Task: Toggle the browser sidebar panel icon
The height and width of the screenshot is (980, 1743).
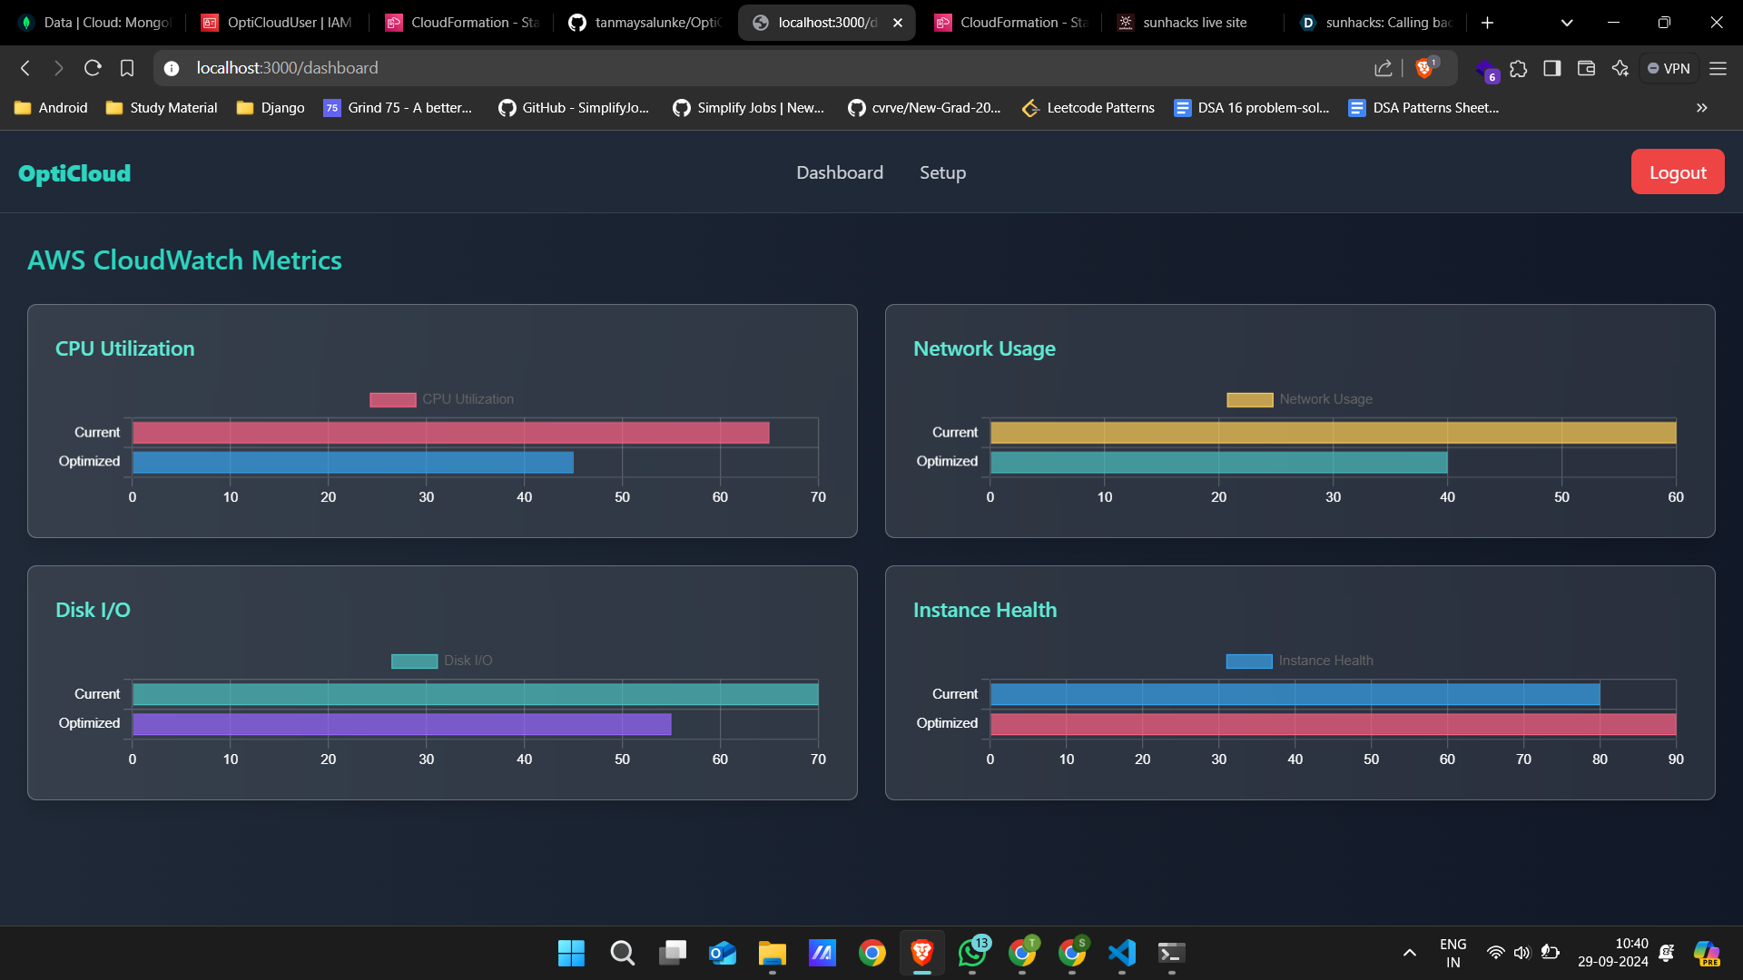Action: coord(1552,68)
